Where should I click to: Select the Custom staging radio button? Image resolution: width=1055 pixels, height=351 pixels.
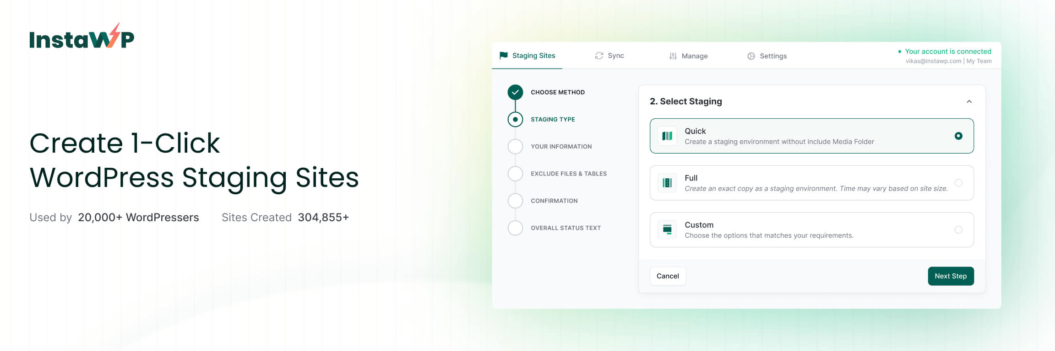(x=958, y=230)
